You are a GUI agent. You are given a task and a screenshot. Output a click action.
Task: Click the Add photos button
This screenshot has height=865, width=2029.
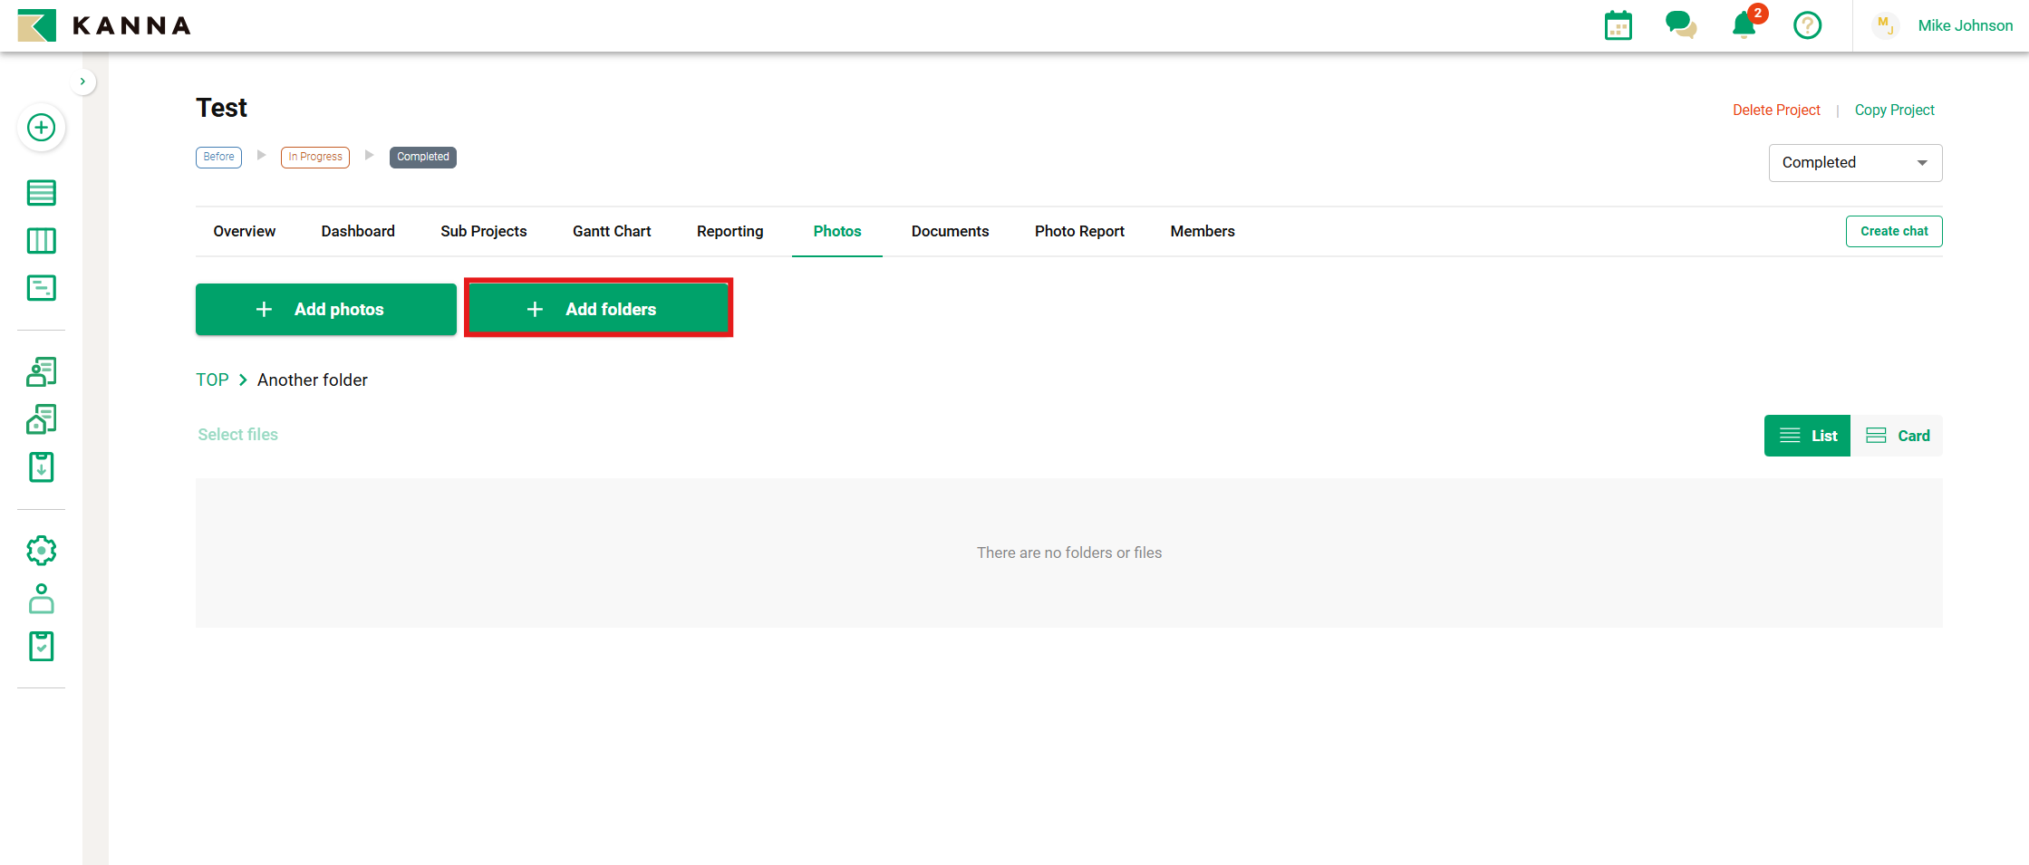coord(325,310)
